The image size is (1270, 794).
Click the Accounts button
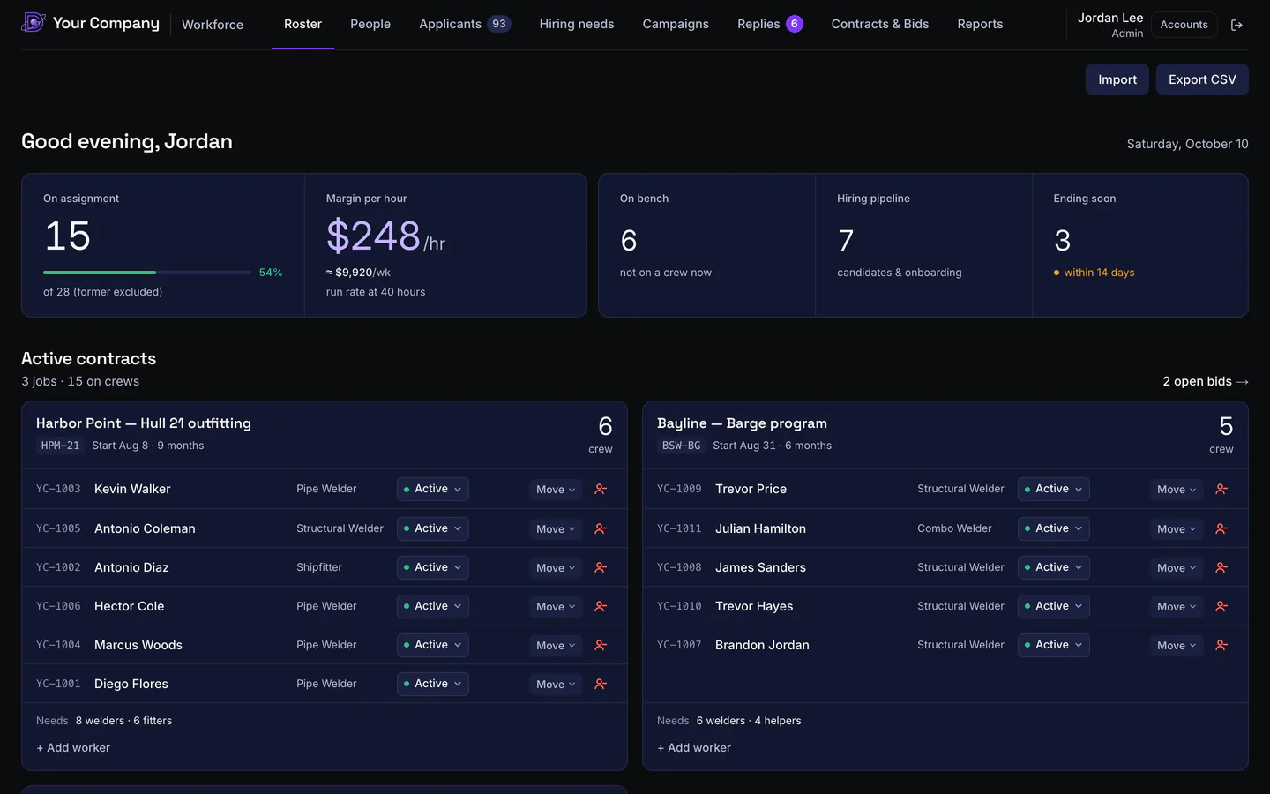tap(1184, 25)
